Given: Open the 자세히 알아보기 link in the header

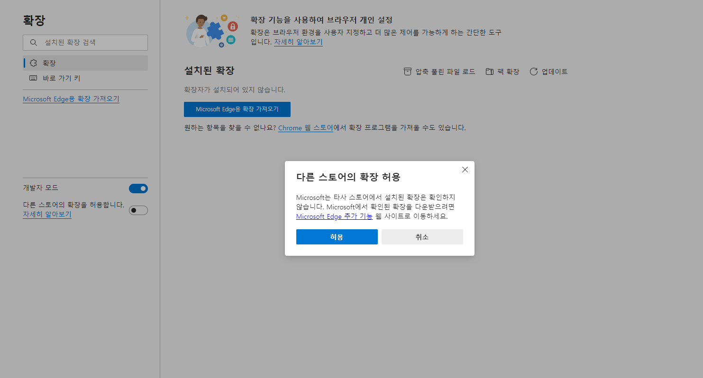Looking at the screenshot, I should tap(298, 42).
